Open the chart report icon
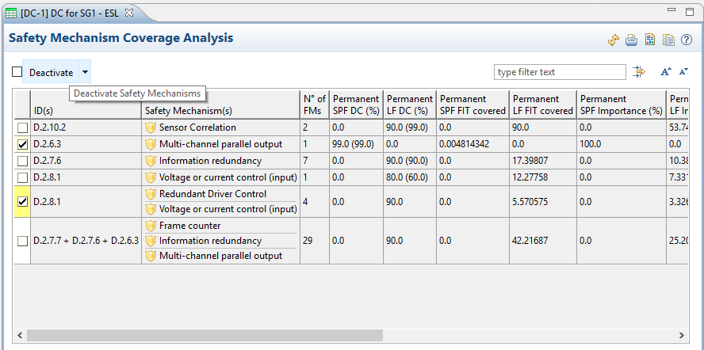The image size is (704, 350). click(x=650, y=40)
